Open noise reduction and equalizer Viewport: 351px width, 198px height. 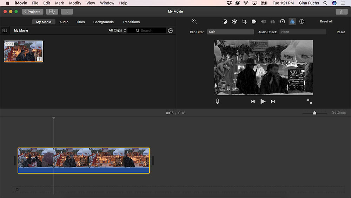273,21
